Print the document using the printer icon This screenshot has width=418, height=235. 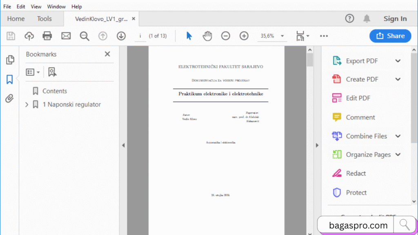[47, 36]
